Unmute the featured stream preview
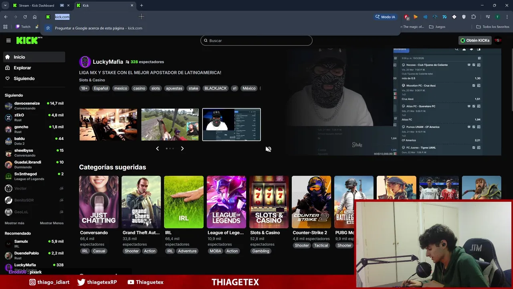Viewport: 513px width, 289px height. click(x=268, y=149)
